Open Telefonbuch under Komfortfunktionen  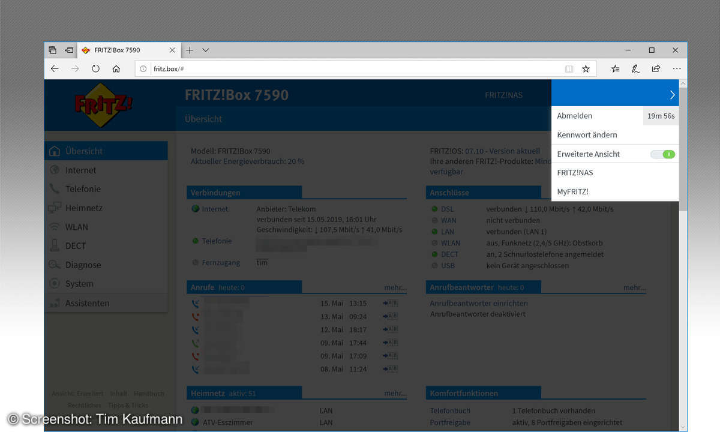click(450, 410)
